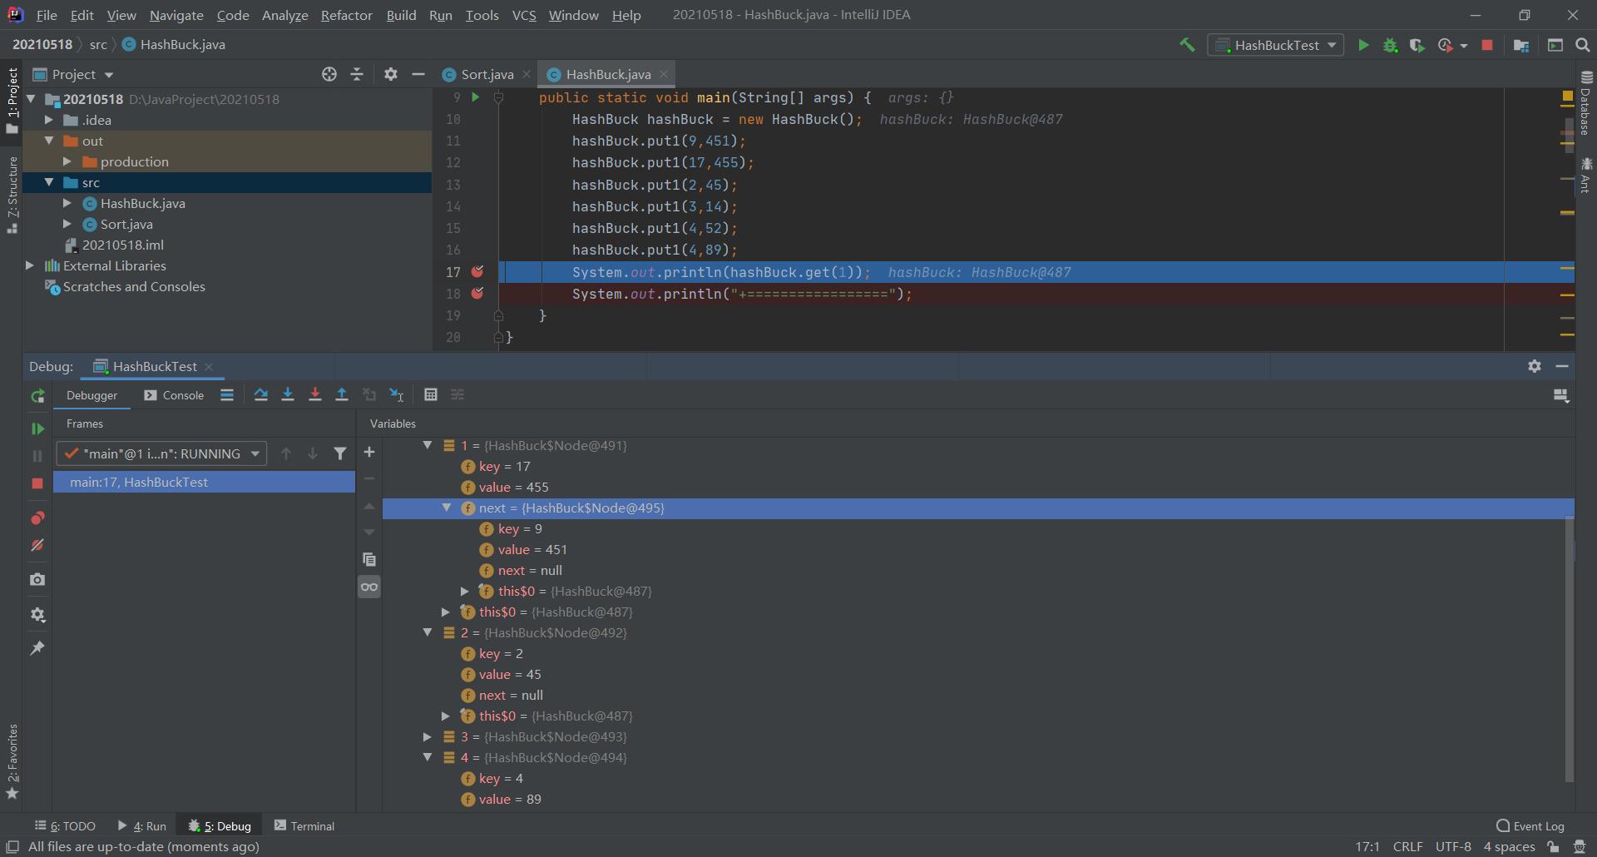Open the VCS menu
The height and width of the screenshot is (857, 1597).
click(523, 15)
